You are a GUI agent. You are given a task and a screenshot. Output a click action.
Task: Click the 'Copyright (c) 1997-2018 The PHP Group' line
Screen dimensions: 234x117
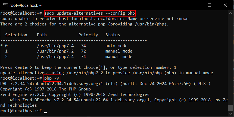pos(45,89)
